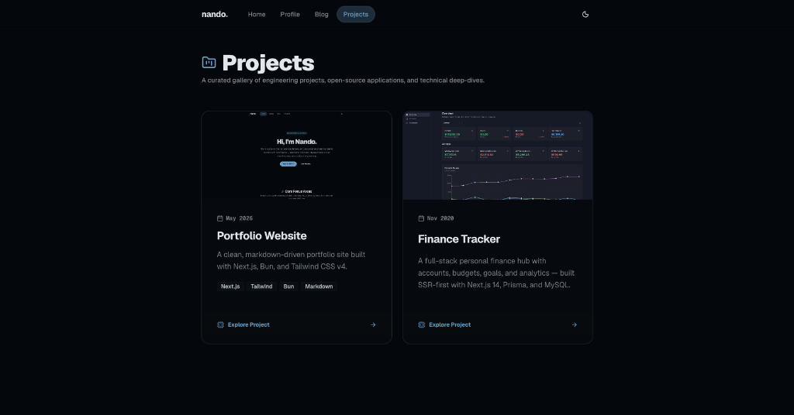Image resolution: width=794 pixels, height=415 pixels.
Task: Open the Blog nav item
Action: (x=322, y=14)
